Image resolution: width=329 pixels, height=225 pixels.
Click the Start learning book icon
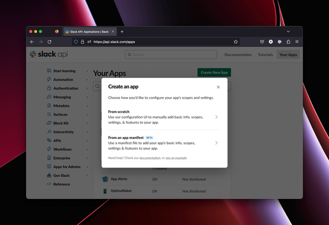coord(49,71)
